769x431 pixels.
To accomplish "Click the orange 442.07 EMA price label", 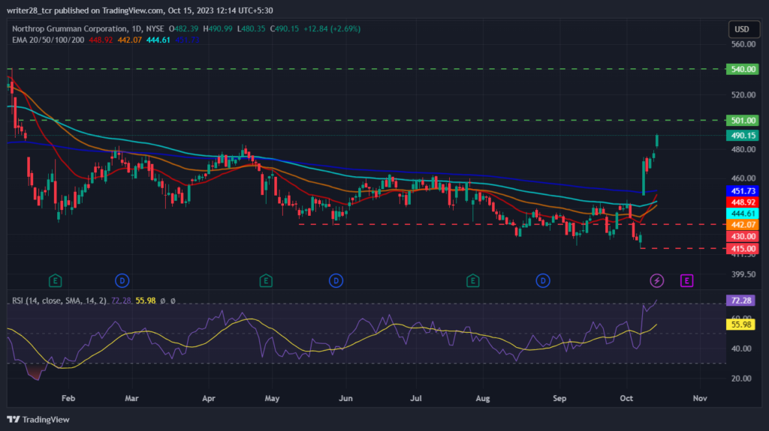I will 743,225.
